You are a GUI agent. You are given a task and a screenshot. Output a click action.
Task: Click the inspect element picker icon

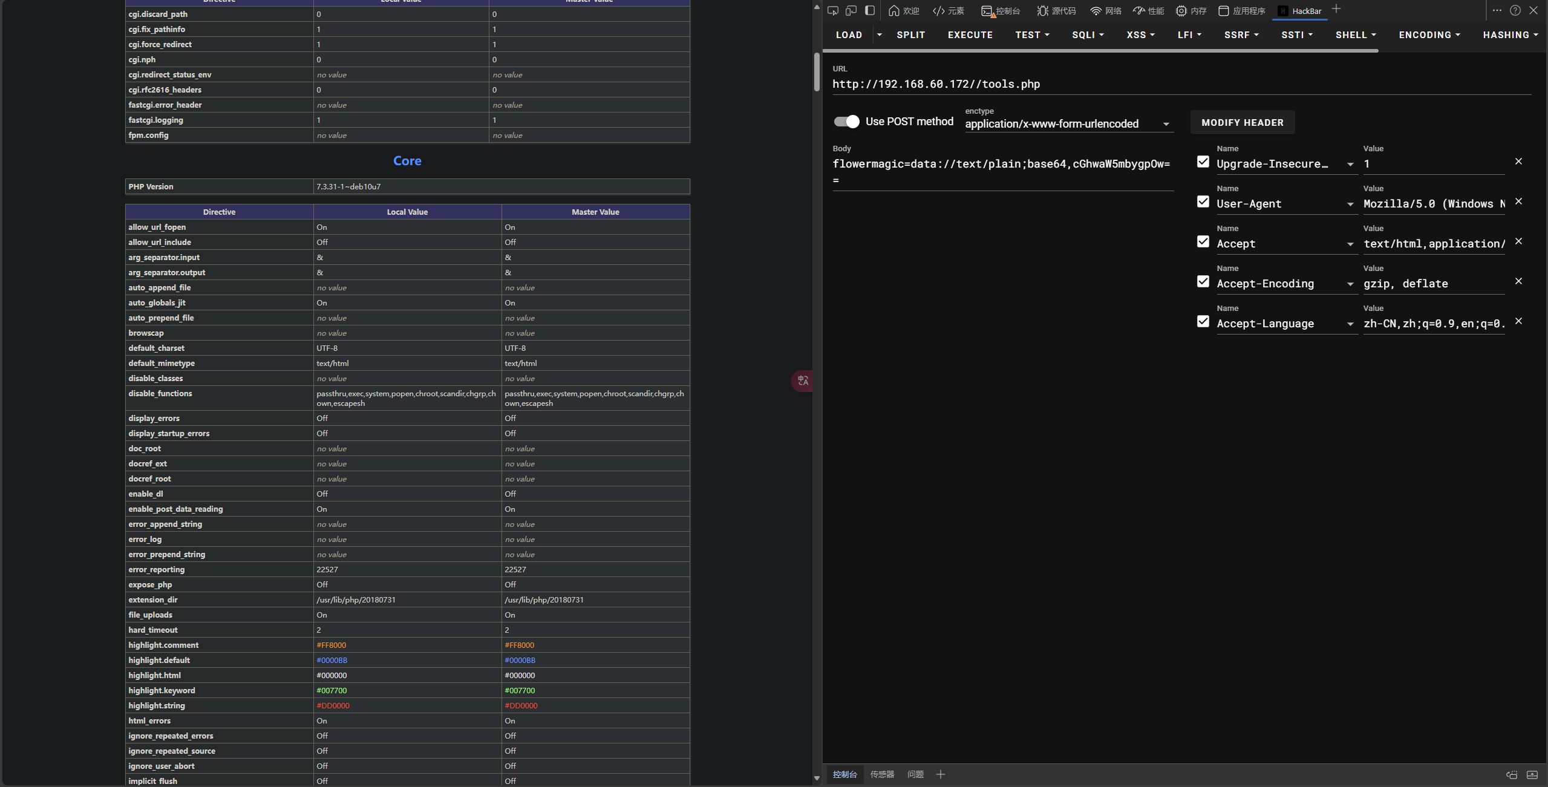click(x=833, y=10)
